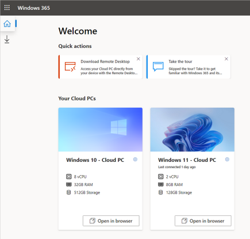Click the Welcome heading
Image resolution: width=250 pixels, height=239 pixels.
tap(78, 31)
